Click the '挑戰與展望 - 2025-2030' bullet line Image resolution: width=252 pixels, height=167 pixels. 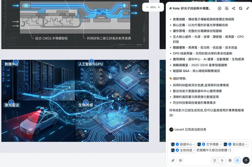pyautogui.click(x=200, y=65)
